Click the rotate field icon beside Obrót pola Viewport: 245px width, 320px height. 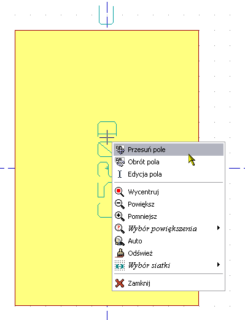[120, 162]
